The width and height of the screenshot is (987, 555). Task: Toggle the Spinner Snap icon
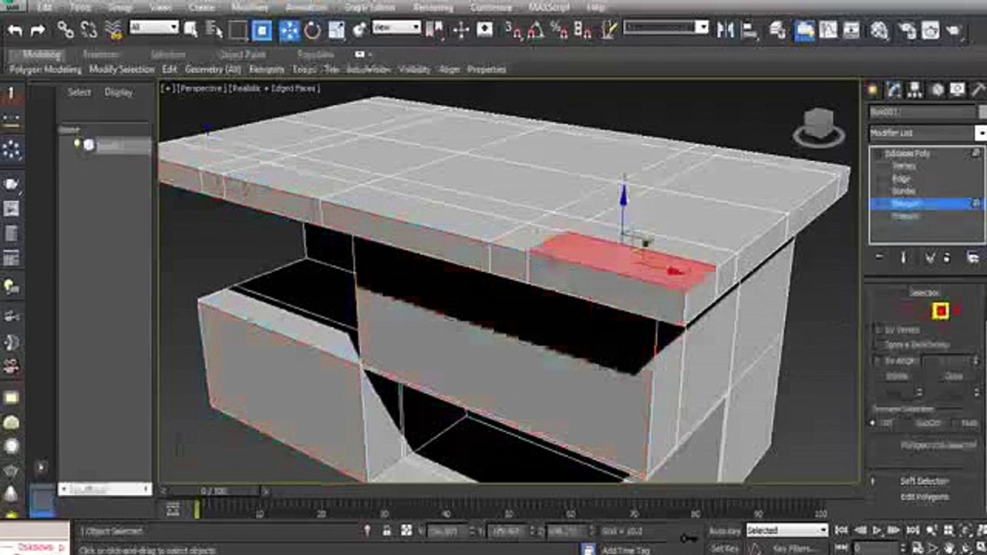[584, 30]
